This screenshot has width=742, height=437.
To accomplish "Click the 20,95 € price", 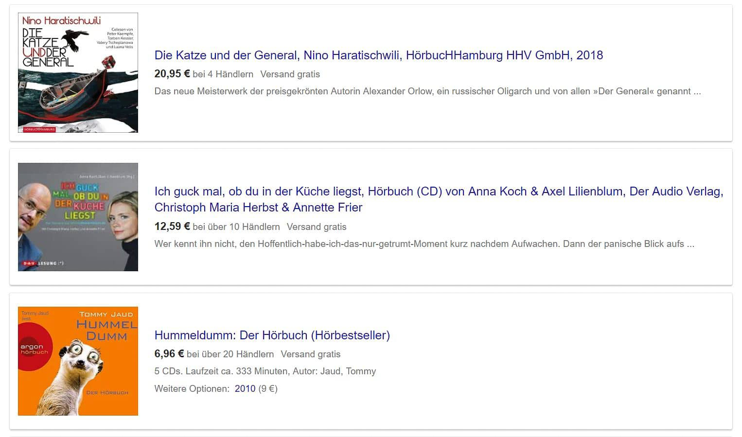I will (x=172, y=74).
